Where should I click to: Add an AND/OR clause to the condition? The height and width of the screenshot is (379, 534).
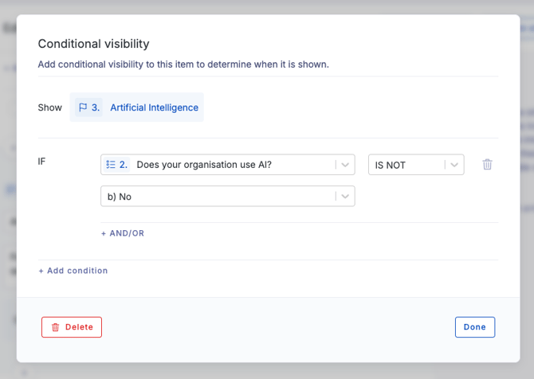point(123,233)
